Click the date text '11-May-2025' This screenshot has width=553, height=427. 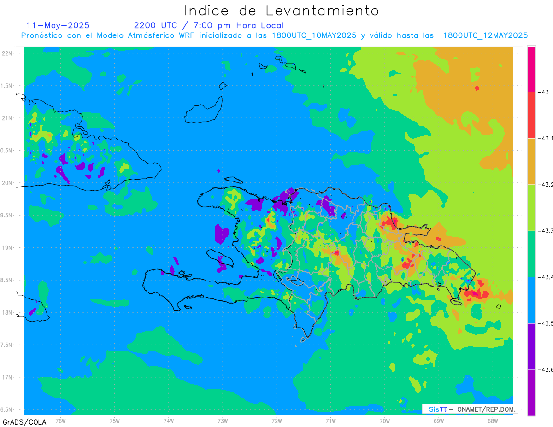coord(58,25)
